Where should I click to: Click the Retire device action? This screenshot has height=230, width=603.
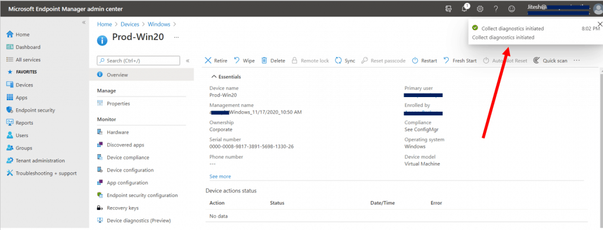coord(216,61)
